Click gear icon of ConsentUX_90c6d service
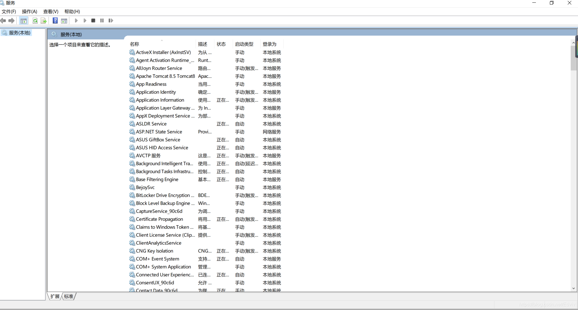Screen dimensions: 578x310 (132, 282)
